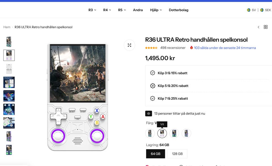Select 64 GB storage option
The height and width of the screenshot is (166, 272).
155,154
